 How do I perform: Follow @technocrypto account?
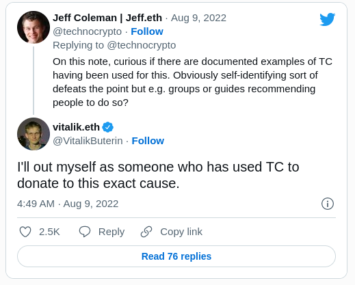pos(147,31)
